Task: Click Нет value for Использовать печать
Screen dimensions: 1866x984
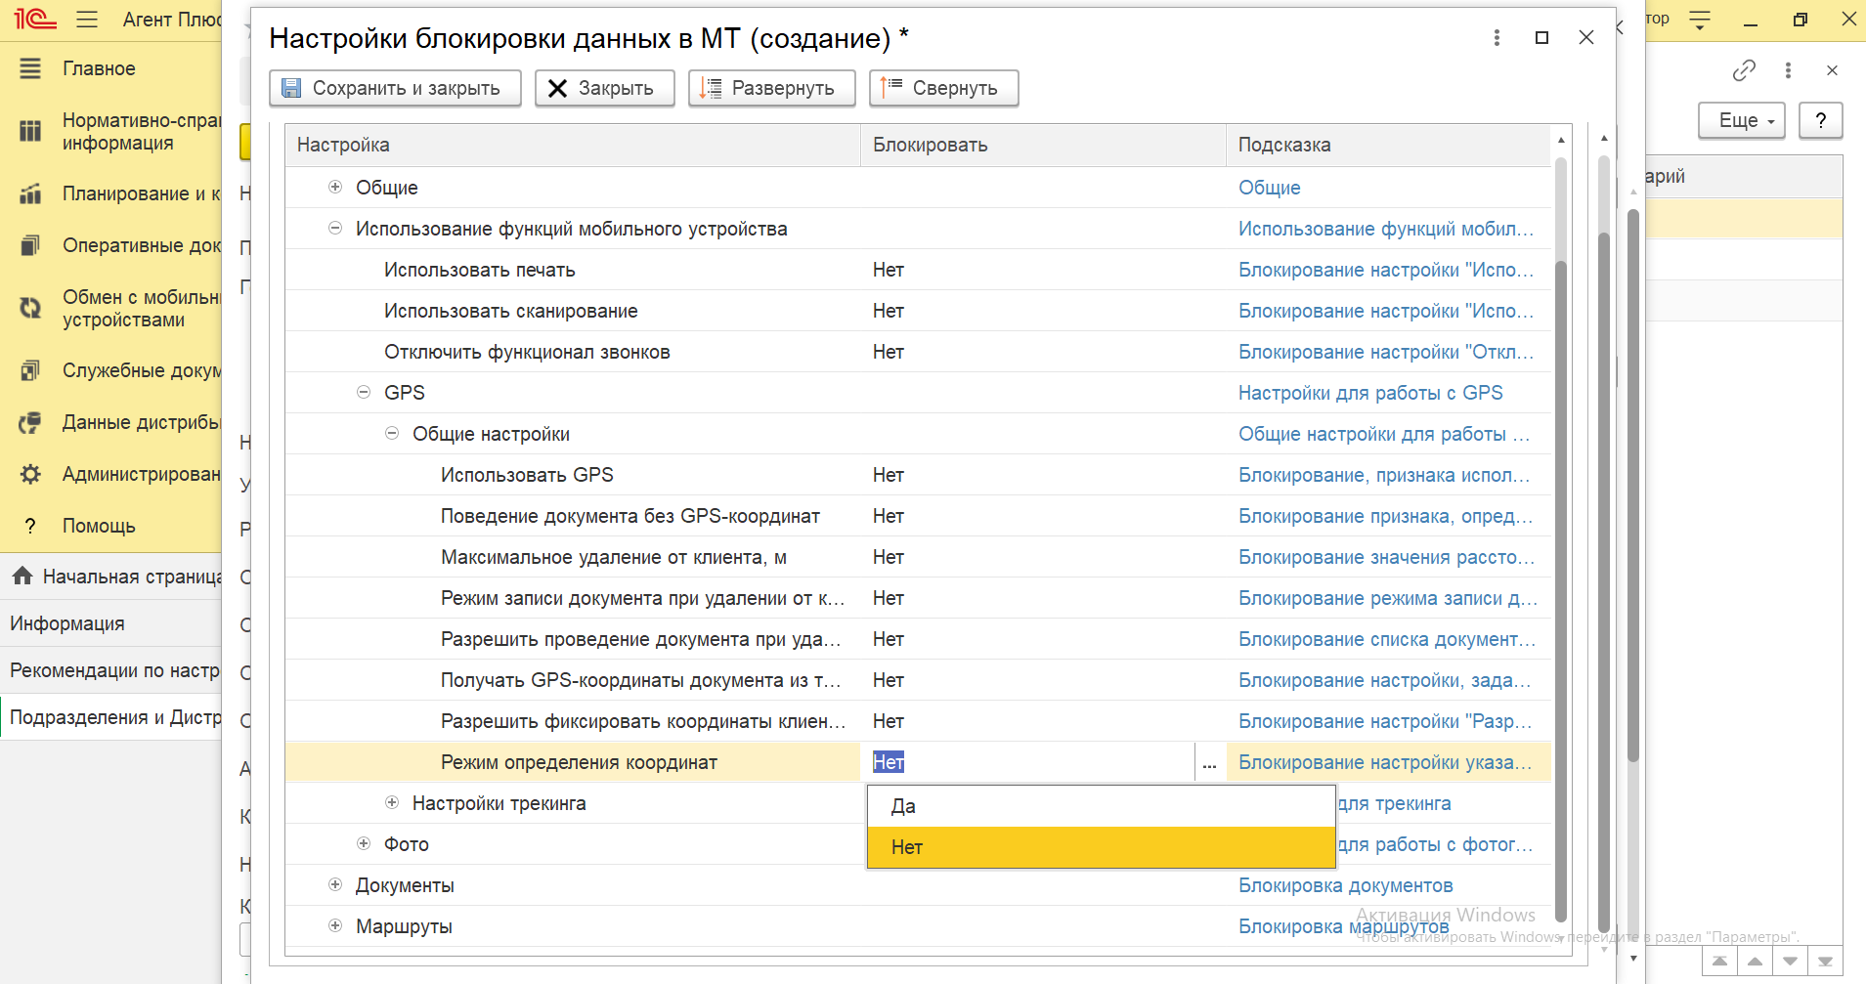Action: coord(888,270)
